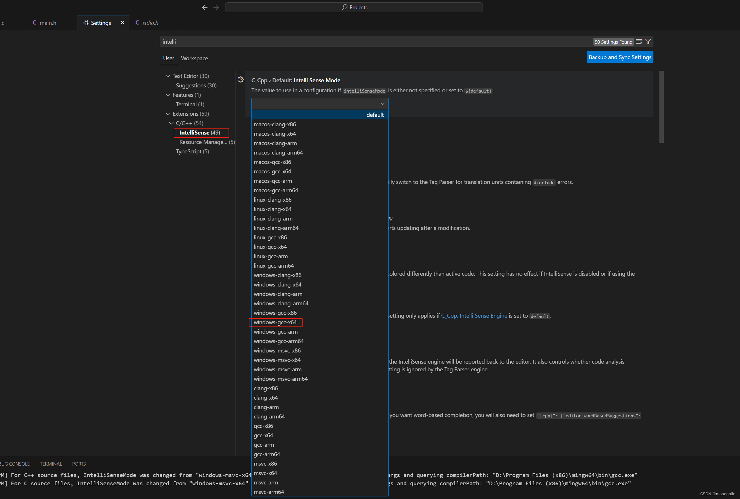740x499 pixels.
Task: Choose linux-gcc-x64 option in the list
Action: 270,247
